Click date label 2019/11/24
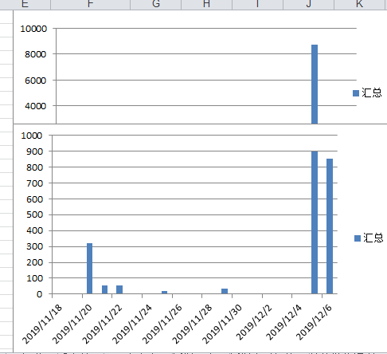Viewport: 387px width, 354px height. point(132,324)
